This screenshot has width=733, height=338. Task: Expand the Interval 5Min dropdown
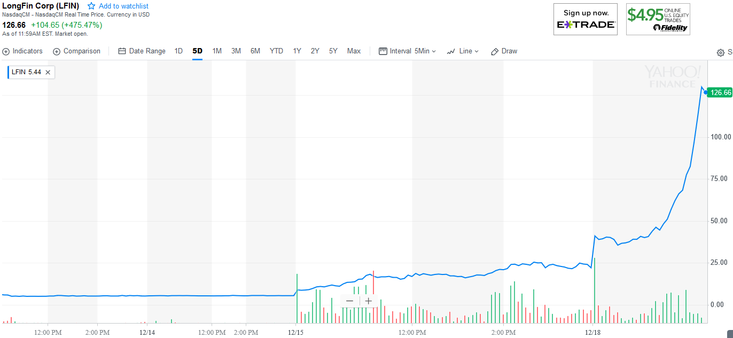click(x=407, y=51)
